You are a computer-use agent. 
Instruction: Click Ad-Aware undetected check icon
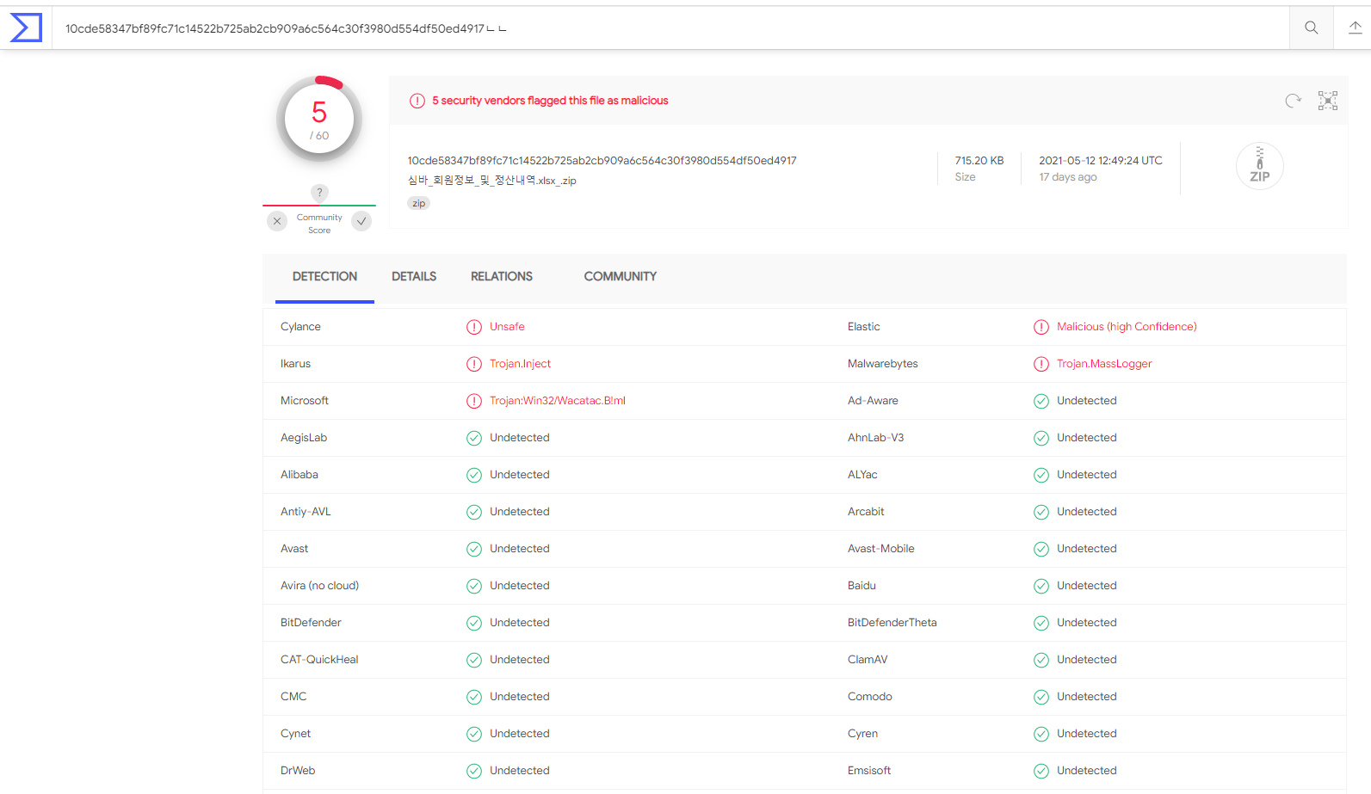point(1041,401)
